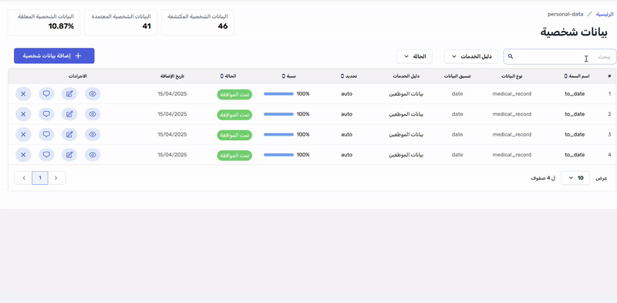617x303 pixels.
Task: Click the 100% progress bar in row 1
Action: coord(278,93)
